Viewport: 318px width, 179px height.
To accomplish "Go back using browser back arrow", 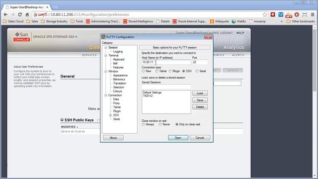I will point(5,14).
